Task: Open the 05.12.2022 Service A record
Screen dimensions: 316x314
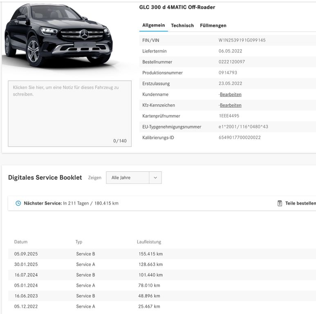Action: (85, 306)
